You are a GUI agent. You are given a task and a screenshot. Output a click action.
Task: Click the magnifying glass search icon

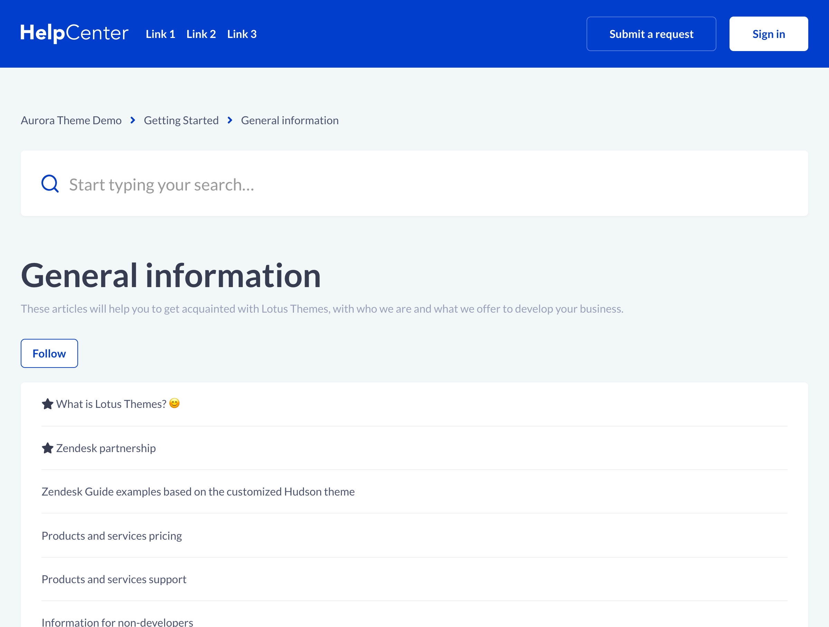click(x=50, y=184)
